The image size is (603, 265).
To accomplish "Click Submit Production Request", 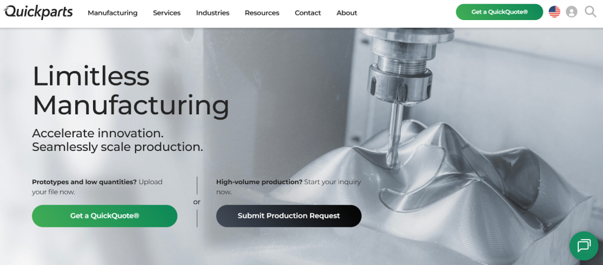I will (289, 216).
